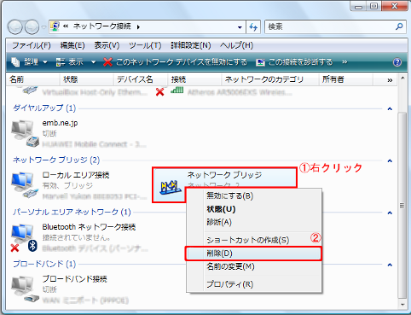
Task: Click the refresh icon beside the address bar
Action: (x=253, y=27)
